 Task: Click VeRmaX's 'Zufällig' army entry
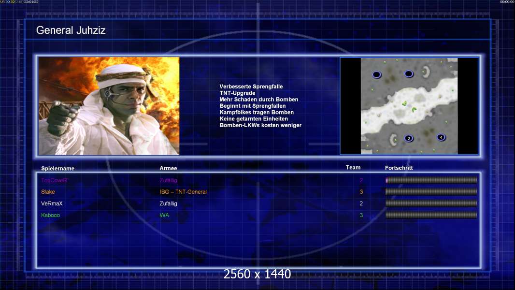[x=168, y=203]
